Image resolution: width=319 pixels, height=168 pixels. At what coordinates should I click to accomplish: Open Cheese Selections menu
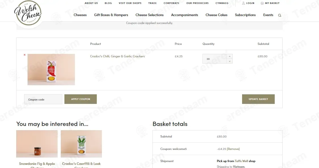(x=150, y=15)
